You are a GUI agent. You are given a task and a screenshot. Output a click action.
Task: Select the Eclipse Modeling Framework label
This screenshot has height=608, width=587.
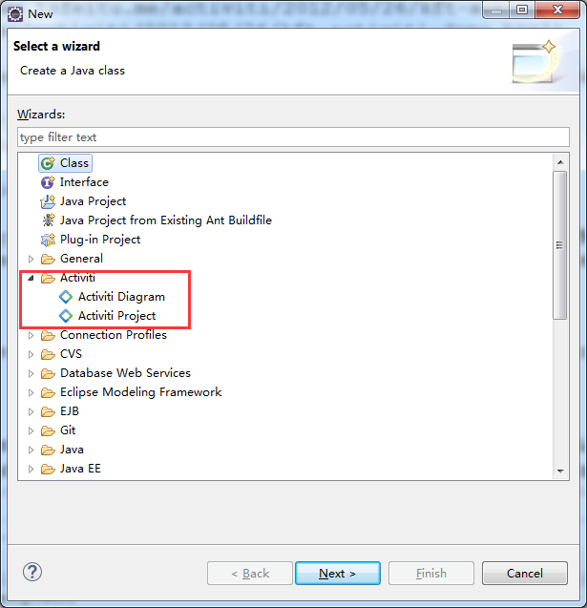[x=140, y=392]
